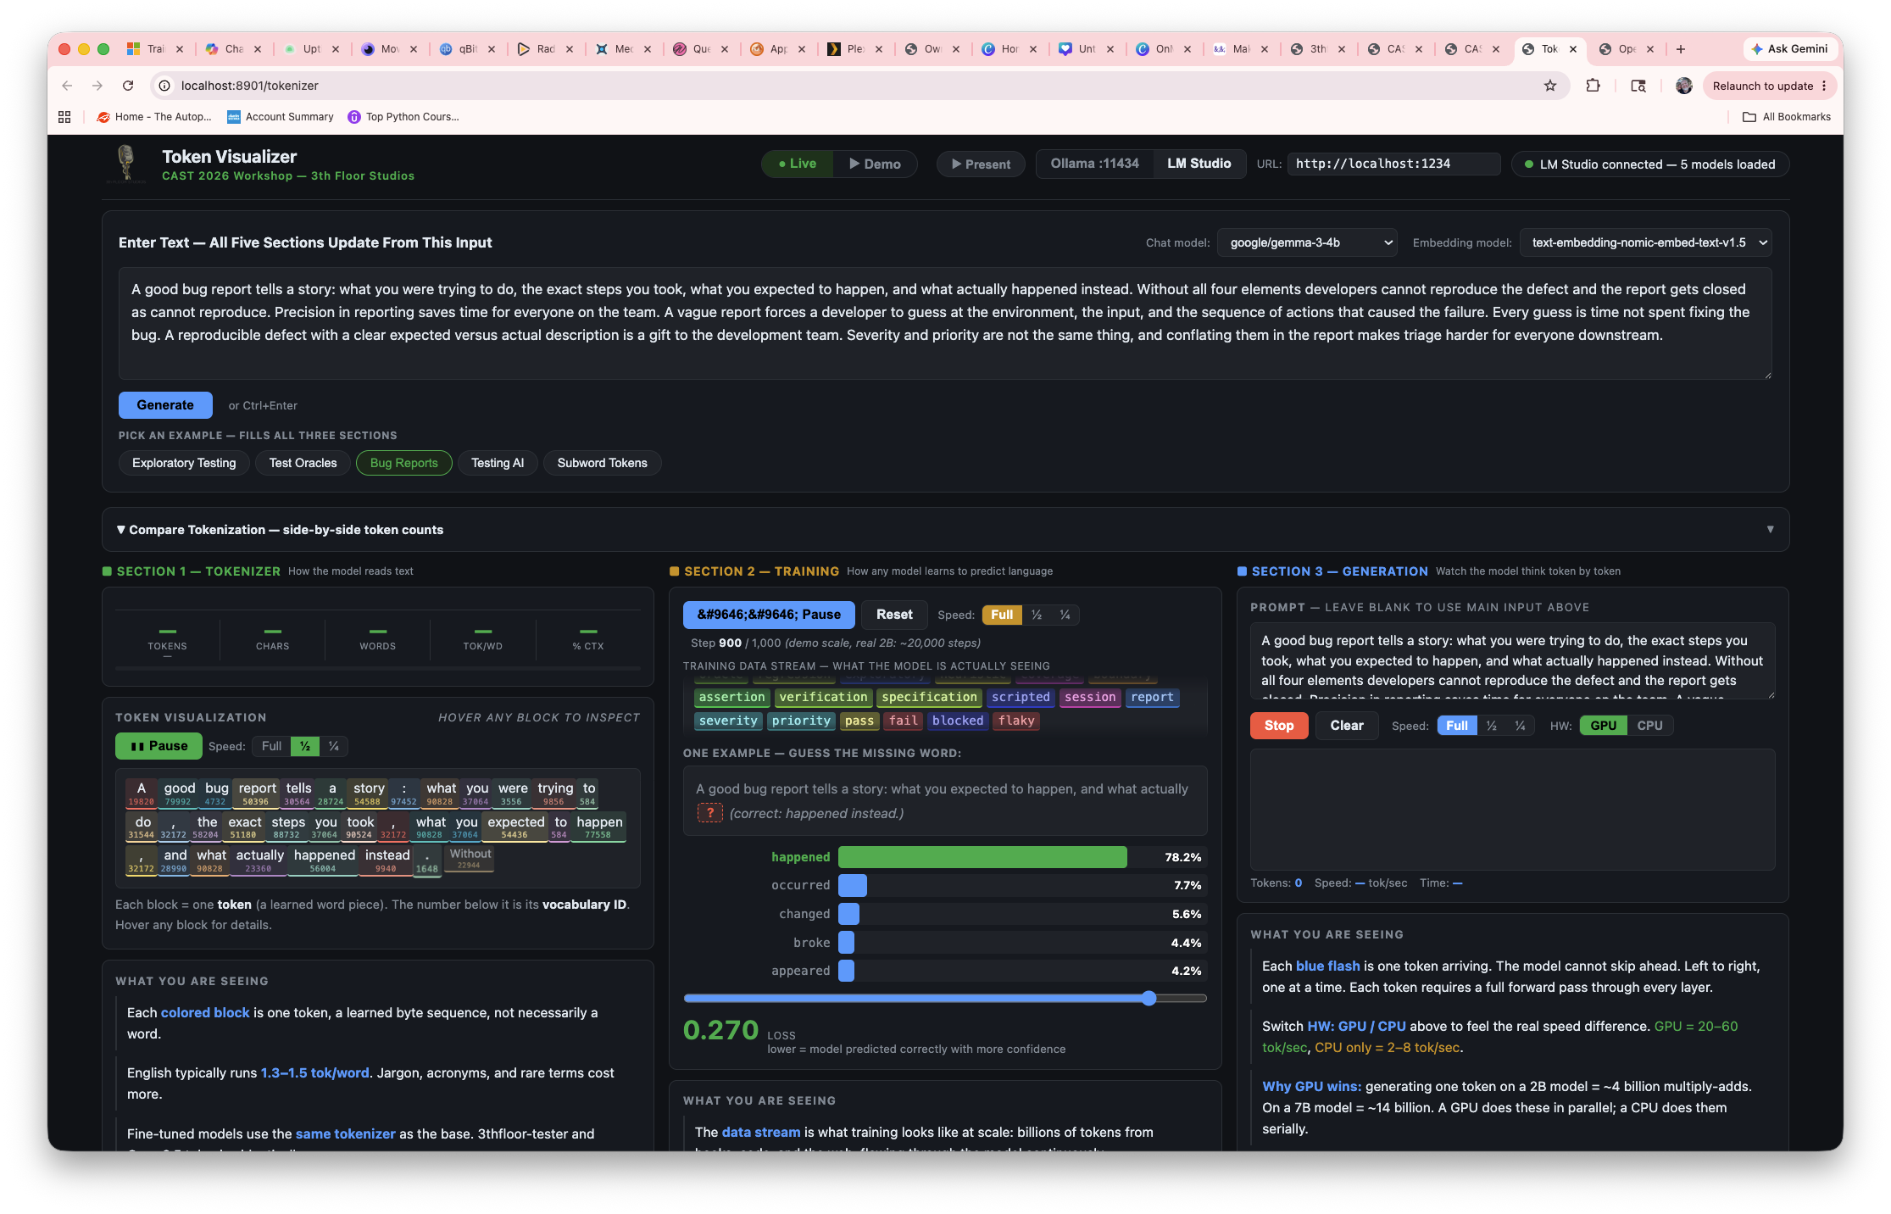1891x1214 pixels.
Task: Adjust the training step slider
Action: point(945,999)
